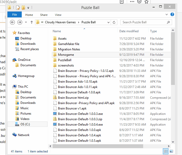Sort files by the Type column
The height and width of the screenshot is (155, 182).
pyautogui.click(x=153, y=31)
